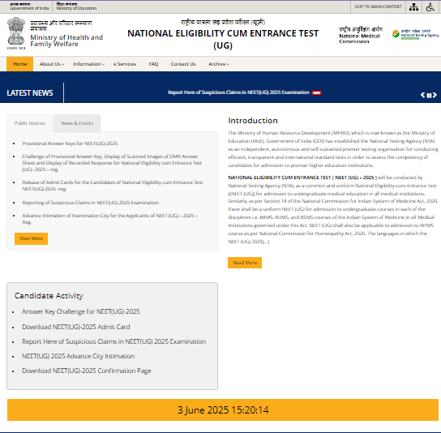Click the National Medical Commission logo
This screenshot has height=433, width=441.
[x=361, y=35]
